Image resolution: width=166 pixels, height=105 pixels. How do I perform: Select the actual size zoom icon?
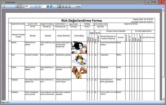16,6
